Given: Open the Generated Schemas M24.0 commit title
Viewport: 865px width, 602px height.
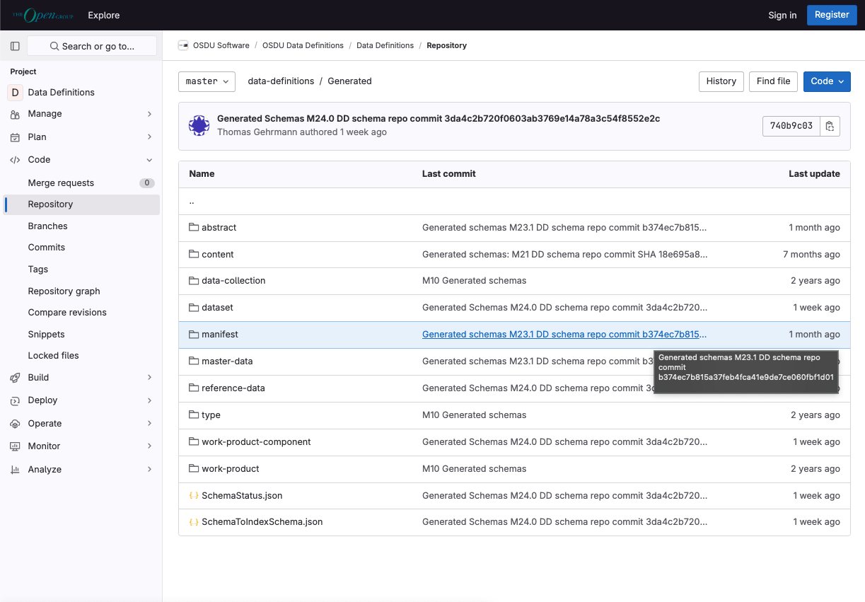Looking at the screenshot, I should (439, 119).
